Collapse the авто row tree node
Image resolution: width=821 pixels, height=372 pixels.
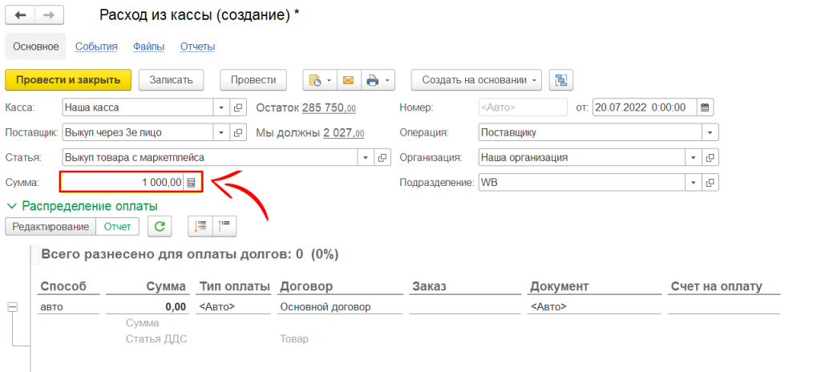(13, 306)
